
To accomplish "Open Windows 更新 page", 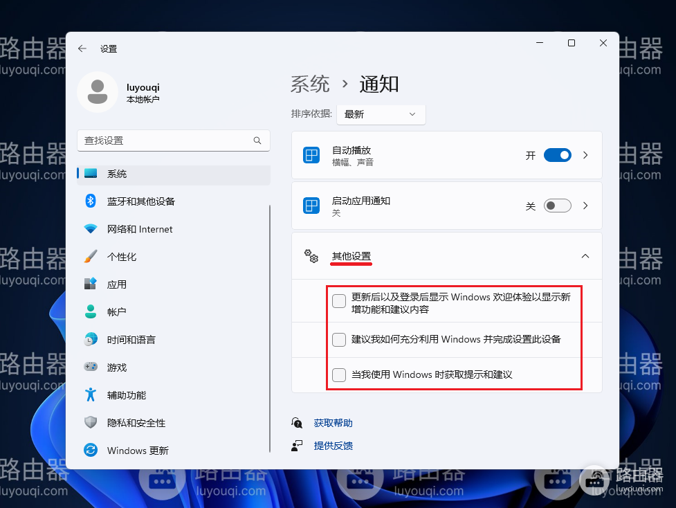I will click(x=174, y=451).
